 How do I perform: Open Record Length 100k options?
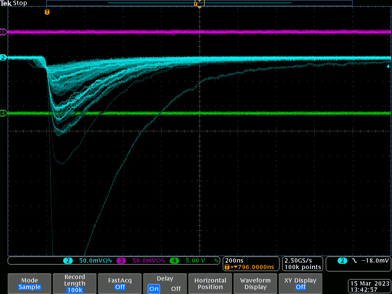75,284
